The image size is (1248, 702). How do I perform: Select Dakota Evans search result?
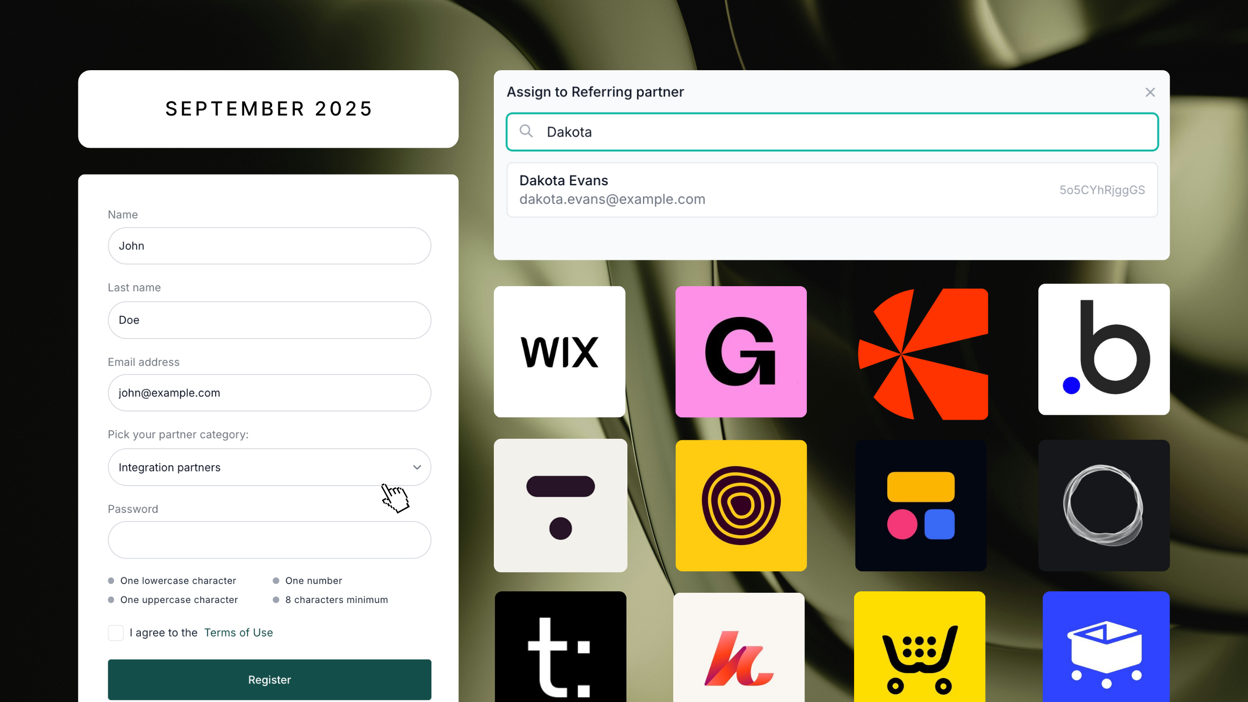pyautogui.click(x=832, y=190)
